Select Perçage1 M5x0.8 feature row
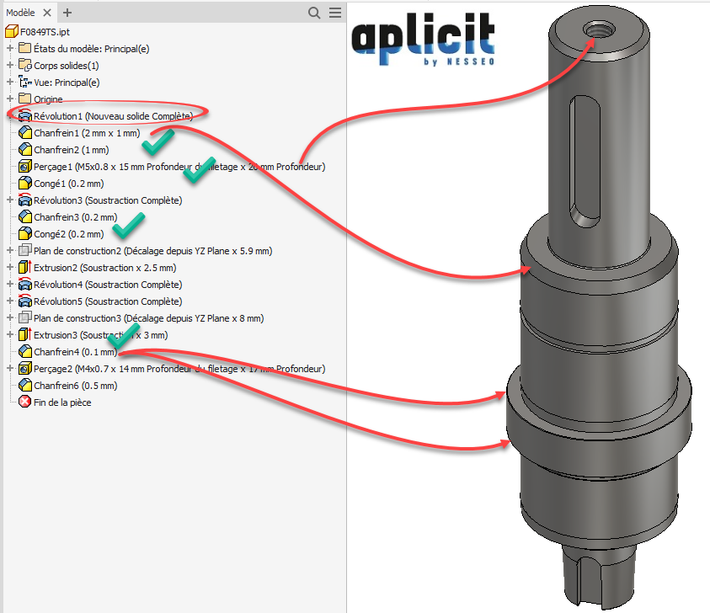 (179, 167)
